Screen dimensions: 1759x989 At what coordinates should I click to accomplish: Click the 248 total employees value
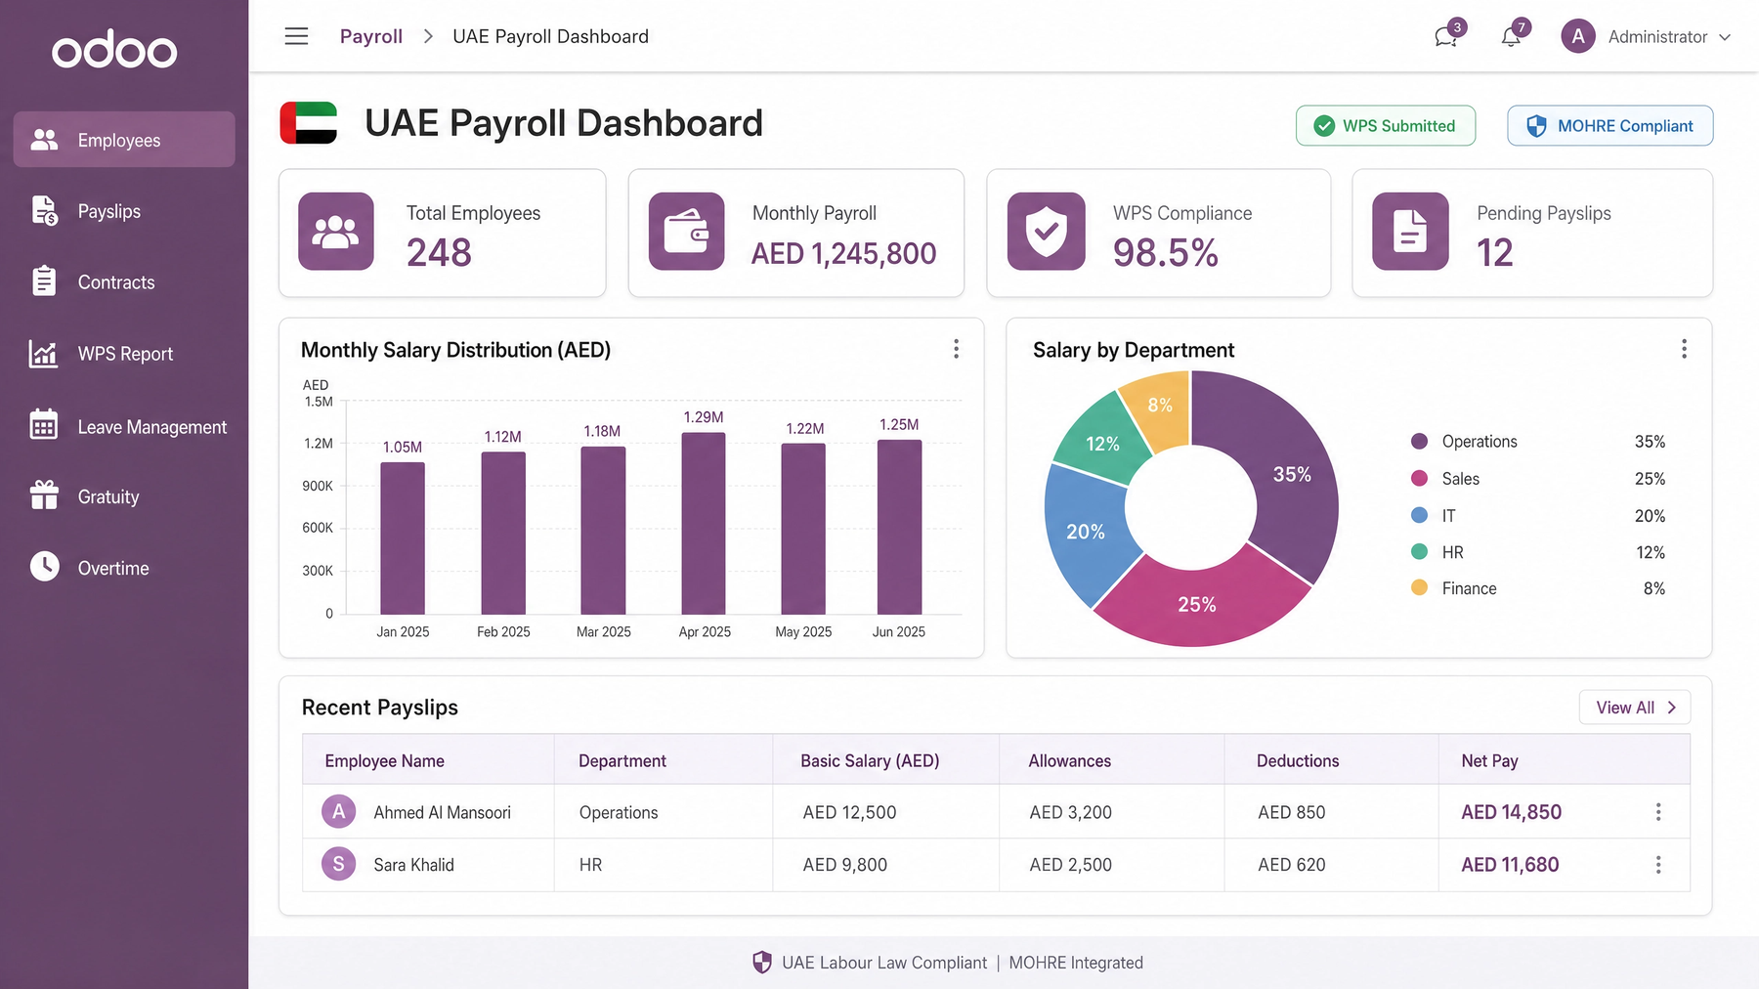pos(439,253)
